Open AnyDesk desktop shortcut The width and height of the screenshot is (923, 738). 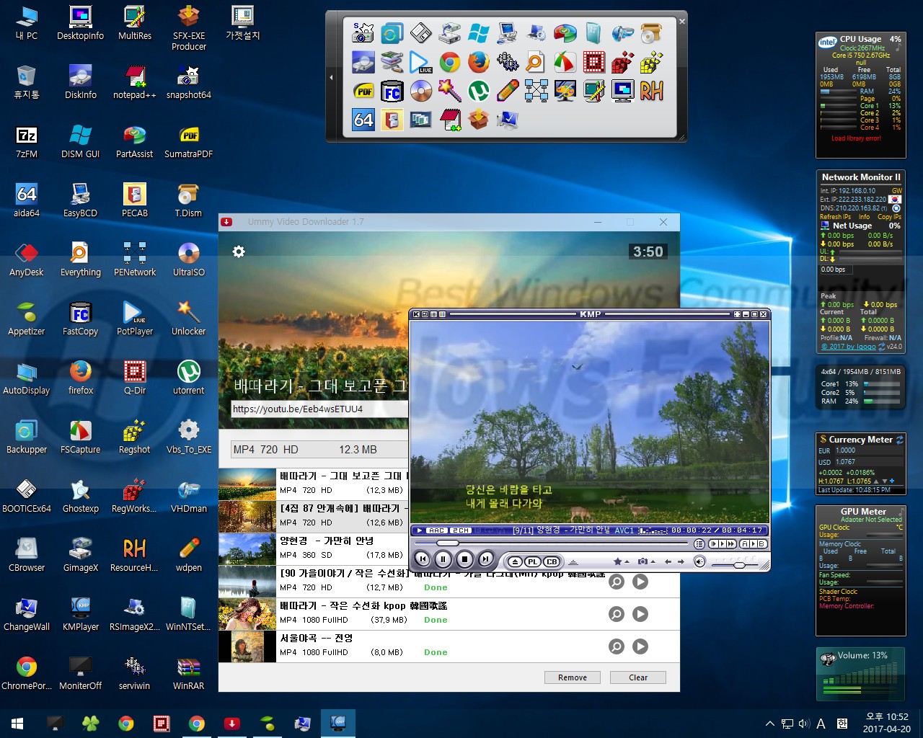point(27,259)
